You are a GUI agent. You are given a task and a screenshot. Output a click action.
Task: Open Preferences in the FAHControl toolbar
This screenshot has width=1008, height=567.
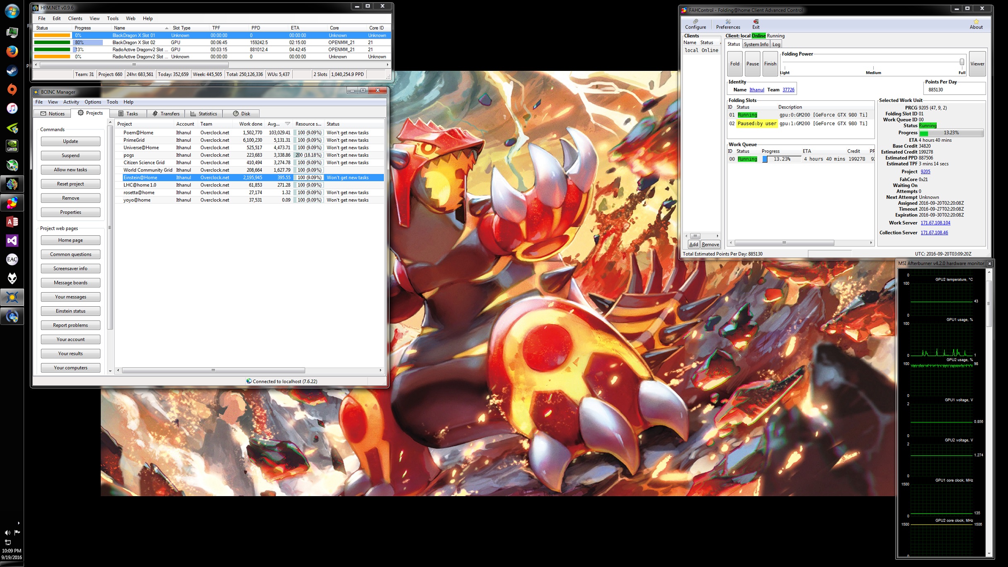point(728,24)
